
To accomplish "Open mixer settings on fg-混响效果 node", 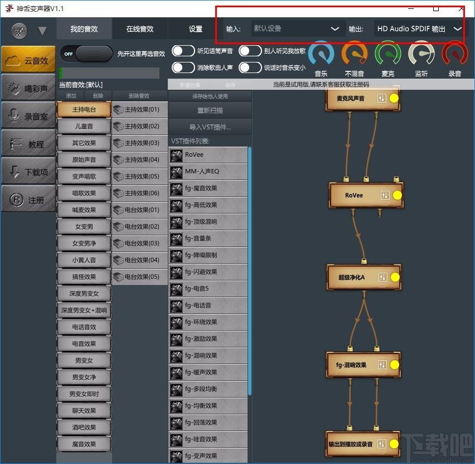I will pos(382,365).
